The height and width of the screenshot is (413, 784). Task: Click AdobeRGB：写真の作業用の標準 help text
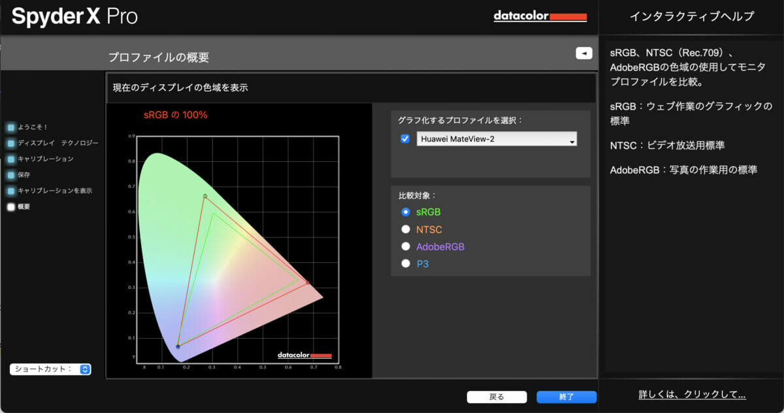(x=683, y=170)
